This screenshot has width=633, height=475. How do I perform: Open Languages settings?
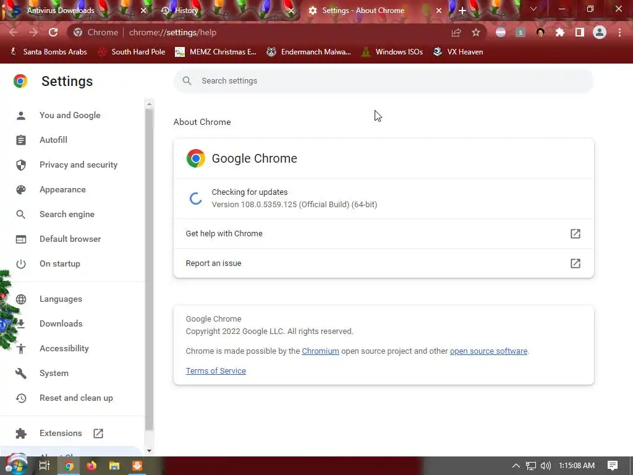point(61,299)
